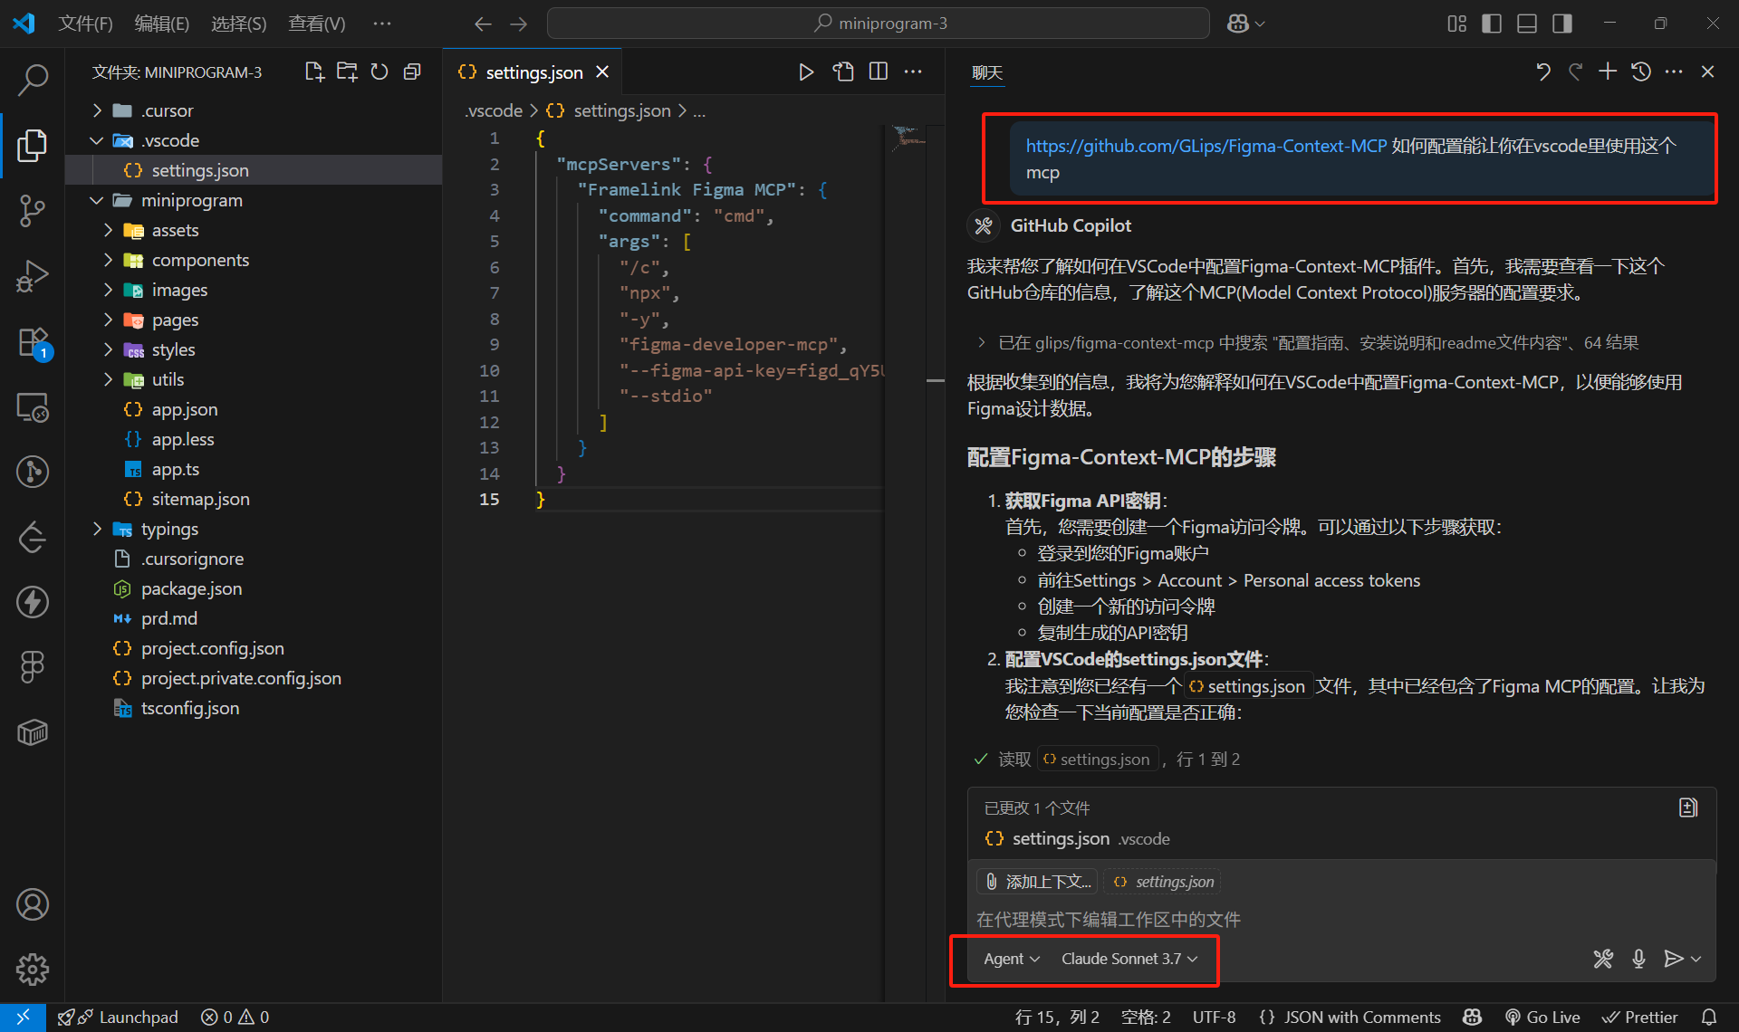Refresh the Explorer file tree

pos(380,72)
